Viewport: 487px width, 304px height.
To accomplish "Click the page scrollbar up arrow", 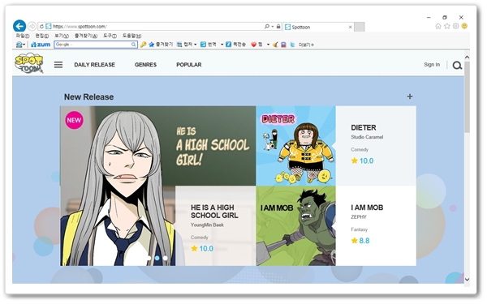I will (467, 58).
